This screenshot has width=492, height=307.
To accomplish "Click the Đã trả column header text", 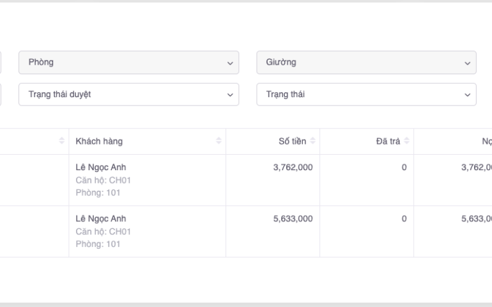I will [x=387, y=141].
